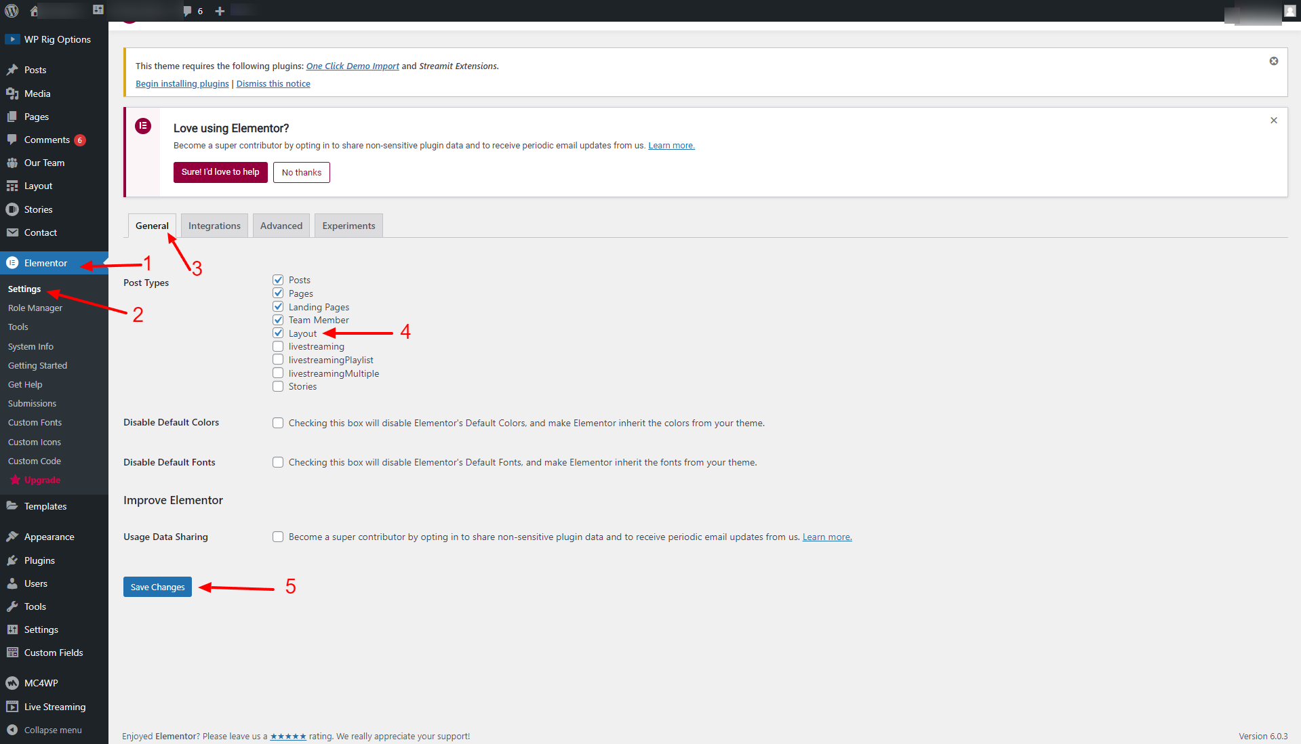1301x744 pixels.
Task: Toggle the Landing Pages checkbox
Action: (278, 307)
